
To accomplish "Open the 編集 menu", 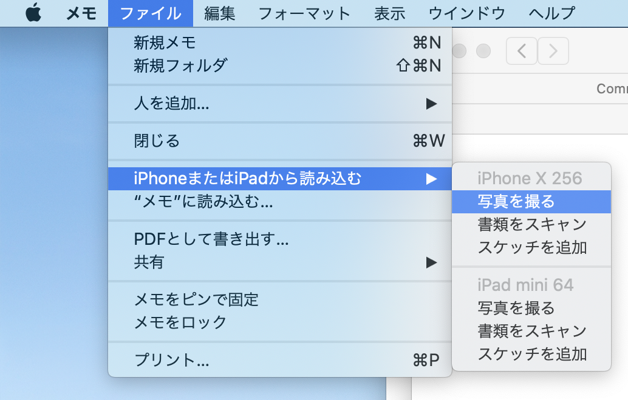I will point(219,13).
